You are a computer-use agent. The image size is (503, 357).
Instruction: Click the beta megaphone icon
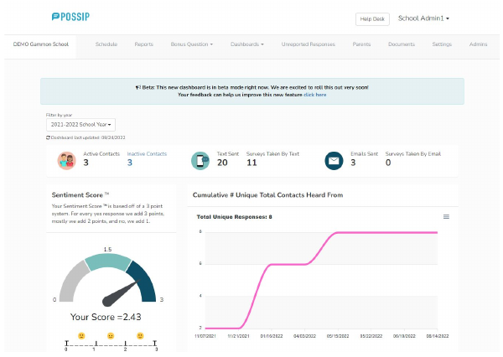coord(138,87)
